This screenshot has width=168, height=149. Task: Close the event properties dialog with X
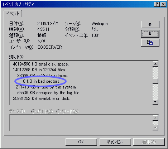click(x=163, y=4)
